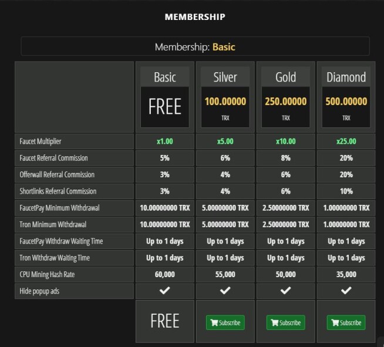Subscribe to the Silver membership
This screenshot has width=384, height=347.
[x=225, y=322]
